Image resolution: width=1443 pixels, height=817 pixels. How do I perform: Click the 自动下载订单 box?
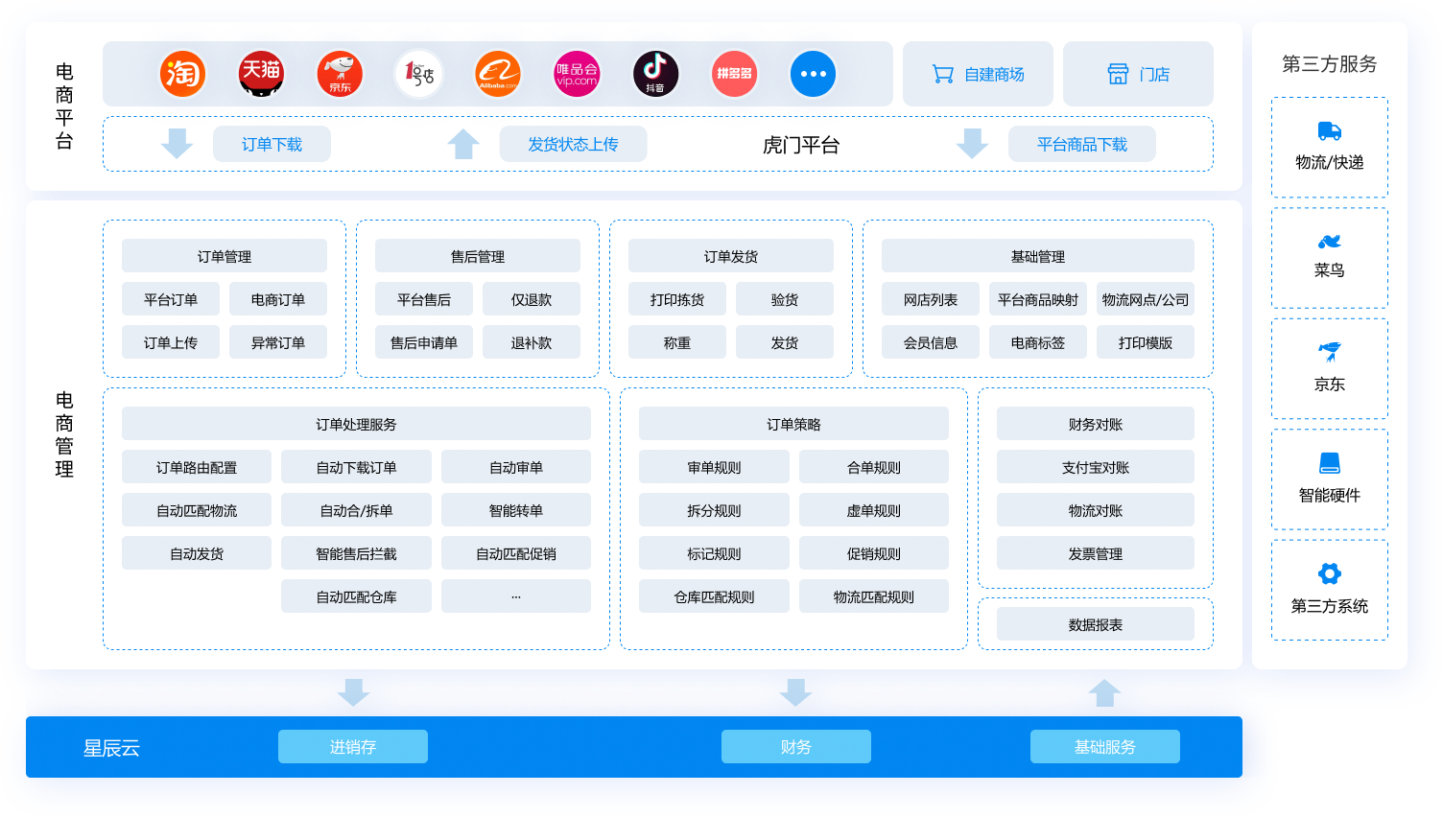click(x=356, y=467)
